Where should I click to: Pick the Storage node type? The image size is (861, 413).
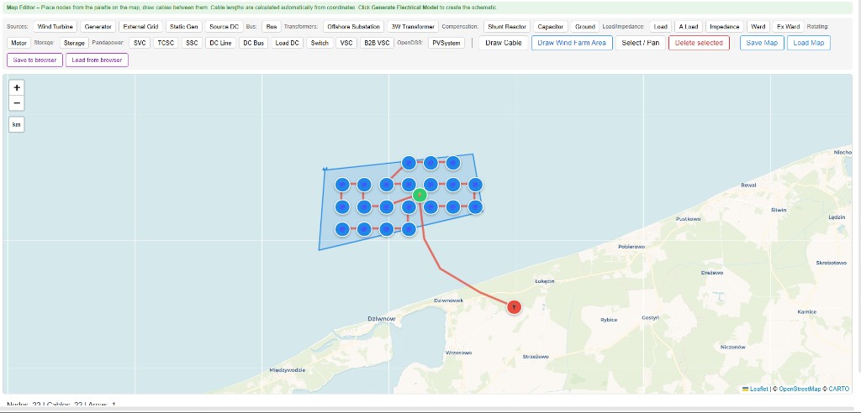click(x=74, y=43)
